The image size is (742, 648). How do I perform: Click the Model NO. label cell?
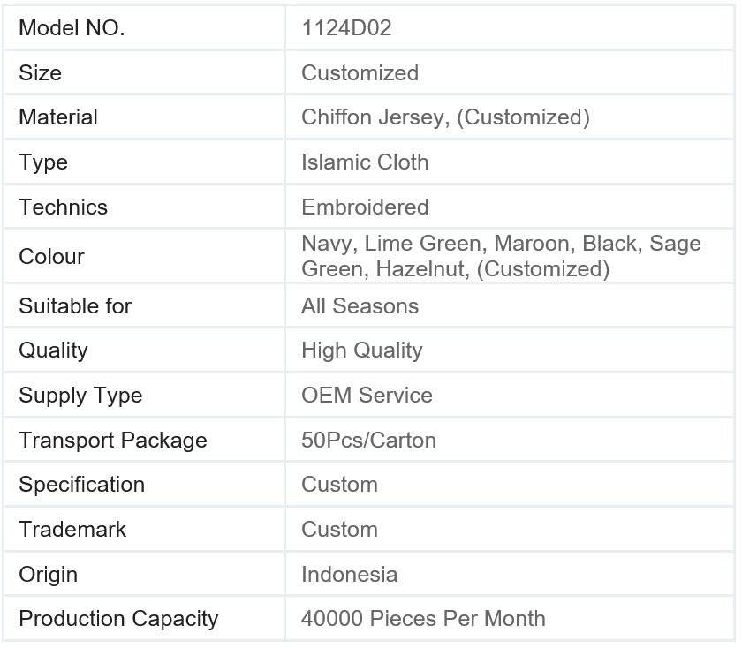pyautogui.click(x=72, y=28)
